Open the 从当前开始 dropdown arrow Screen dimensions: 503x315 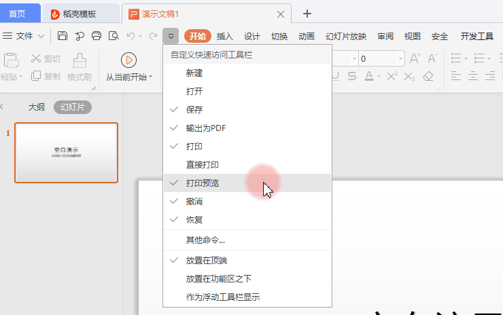pos(150,77)
